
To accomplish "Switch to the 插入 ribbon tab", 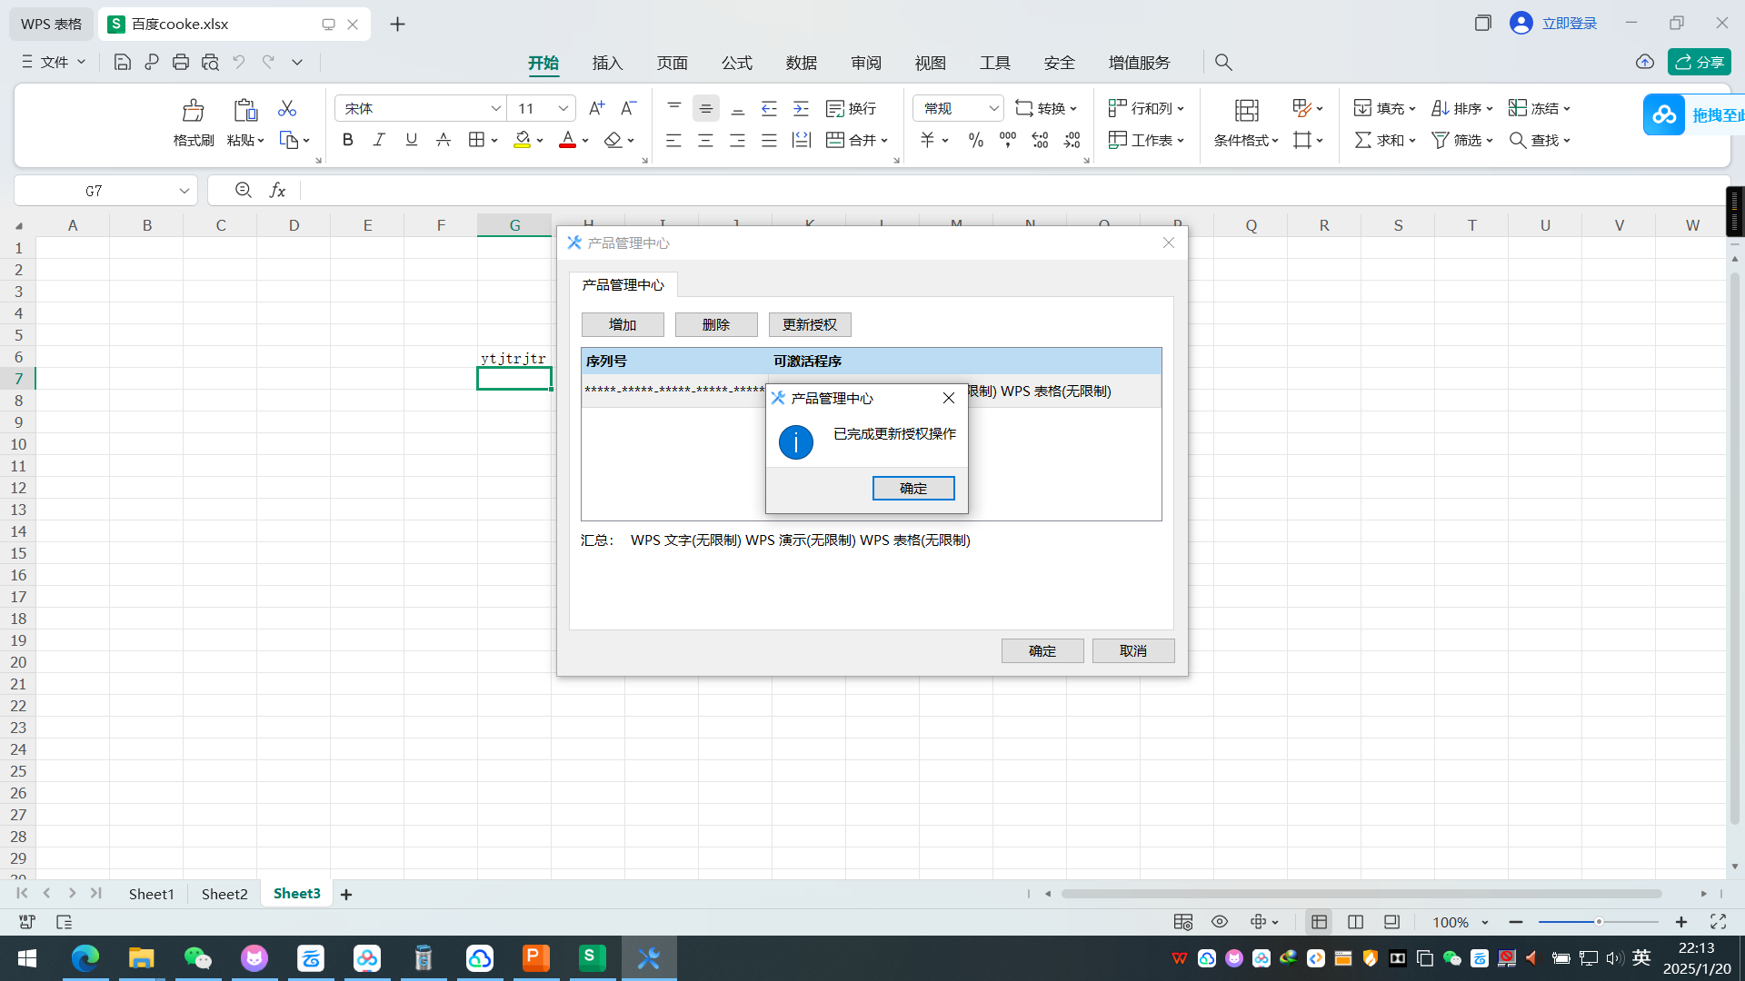I will point(607,63).
